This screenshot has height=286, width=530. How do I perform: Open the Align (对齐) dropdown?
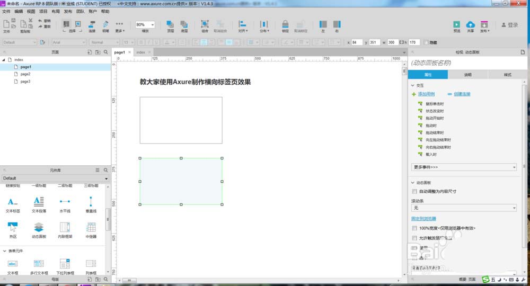coord(243,26)
